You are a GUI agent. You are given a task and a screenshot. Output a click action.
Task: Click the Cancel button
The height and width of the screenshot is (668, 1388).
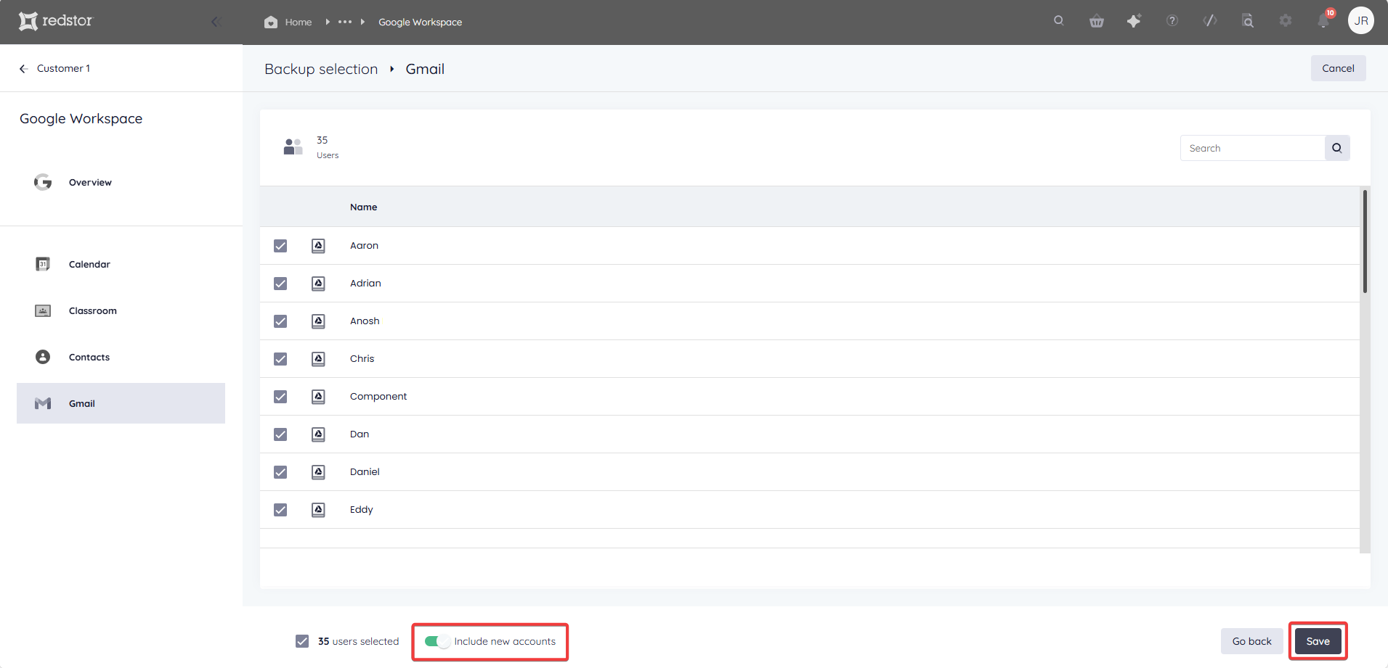1338,68
